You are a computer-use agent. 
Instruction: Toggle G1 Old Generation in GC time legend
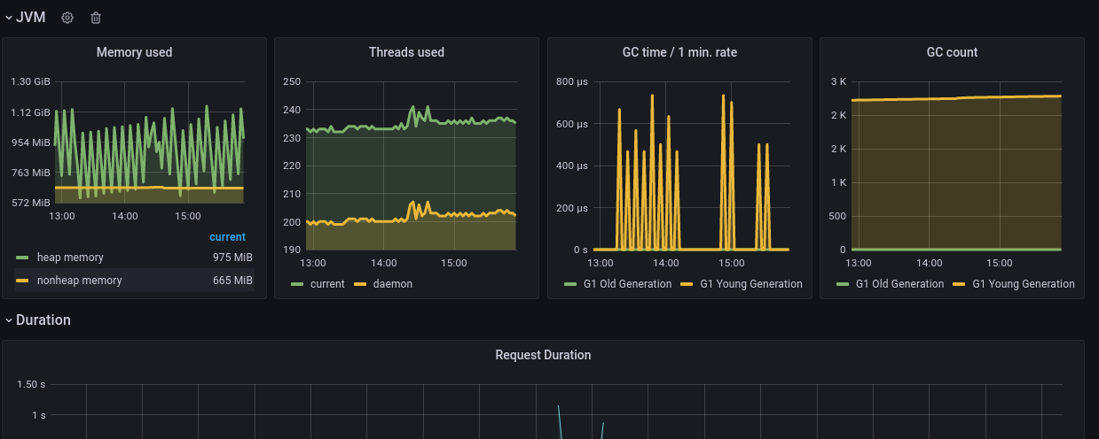point(625,284)
